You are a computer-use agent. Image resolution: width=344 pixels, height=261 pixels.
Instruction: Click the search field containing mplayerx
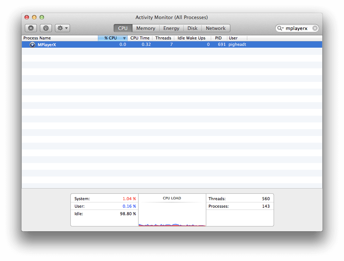(x=297, y=28)
